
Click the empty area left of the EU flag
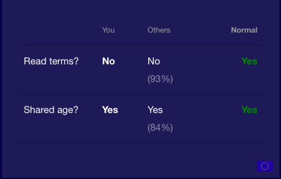132,166
